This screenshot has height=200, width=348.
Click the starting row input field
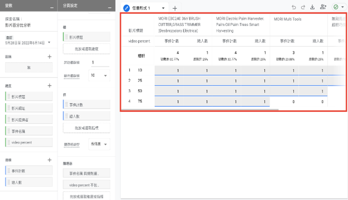(x=100, y=62)
